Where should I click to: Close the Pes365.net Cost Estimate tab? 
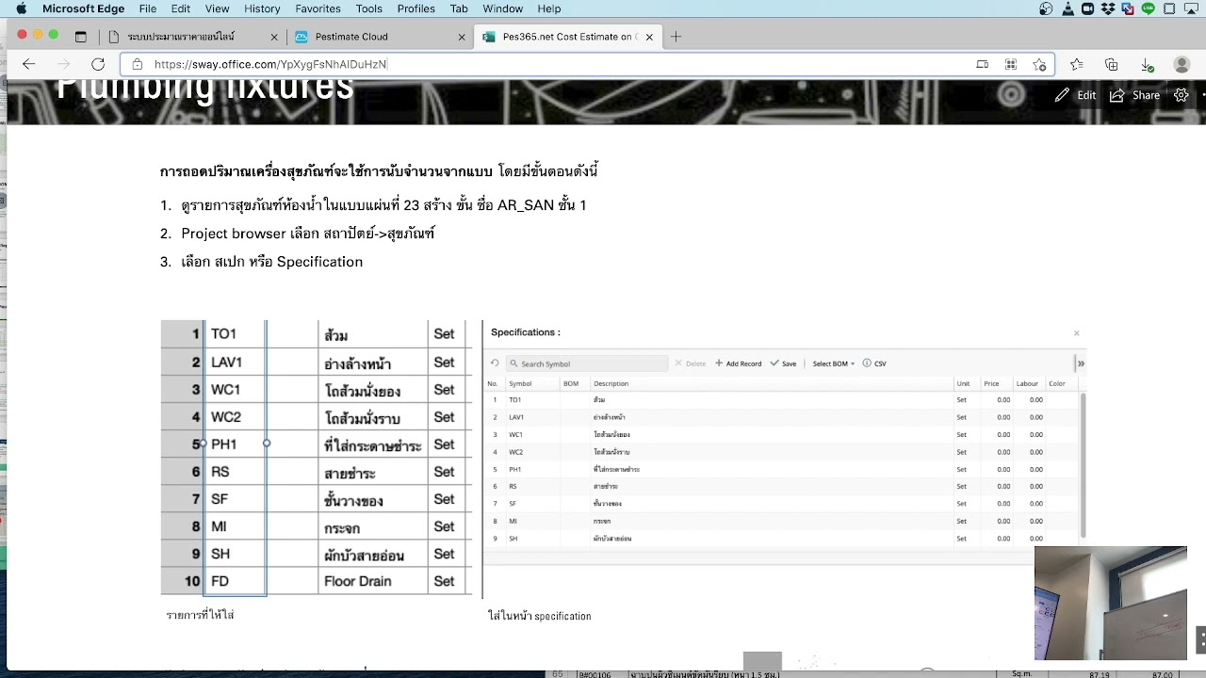649,37
